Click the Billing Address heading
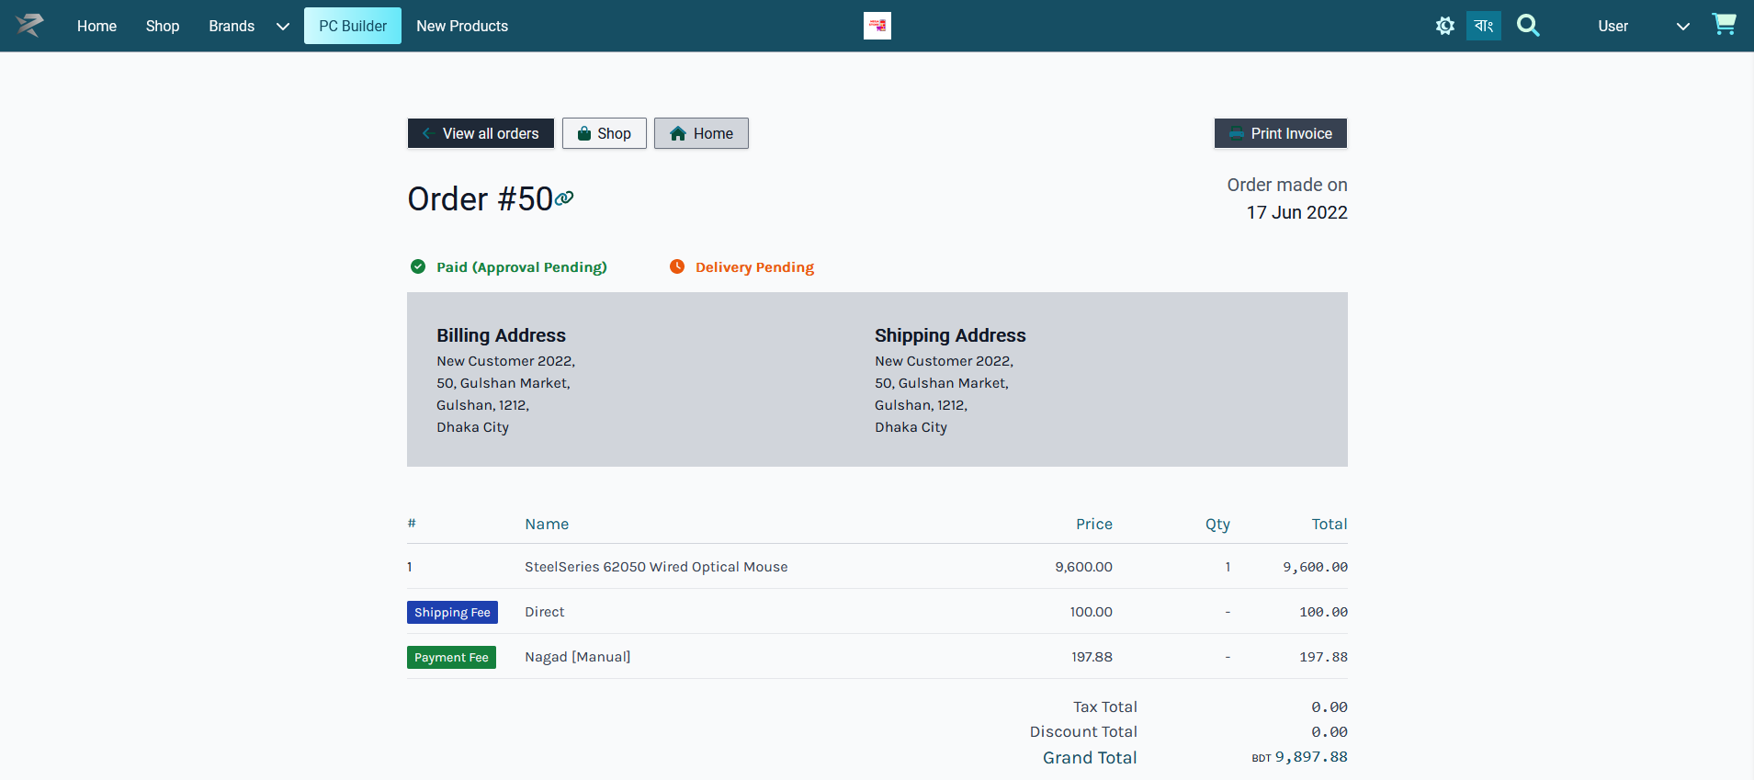 (501, 335)
